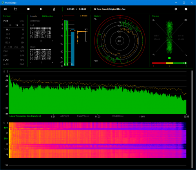Open a file with the folder icon
196x170 pixels.
coord(16,9)
